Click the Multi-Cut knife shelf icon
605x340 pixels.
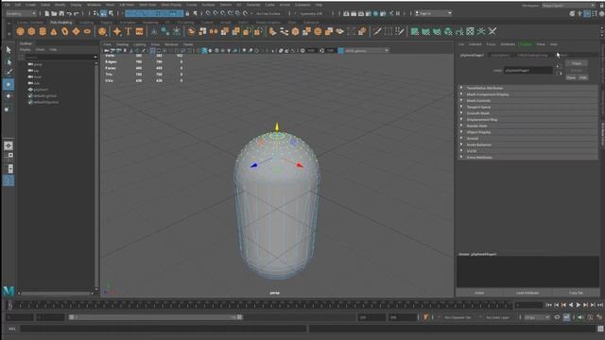[x=376, y=31]
